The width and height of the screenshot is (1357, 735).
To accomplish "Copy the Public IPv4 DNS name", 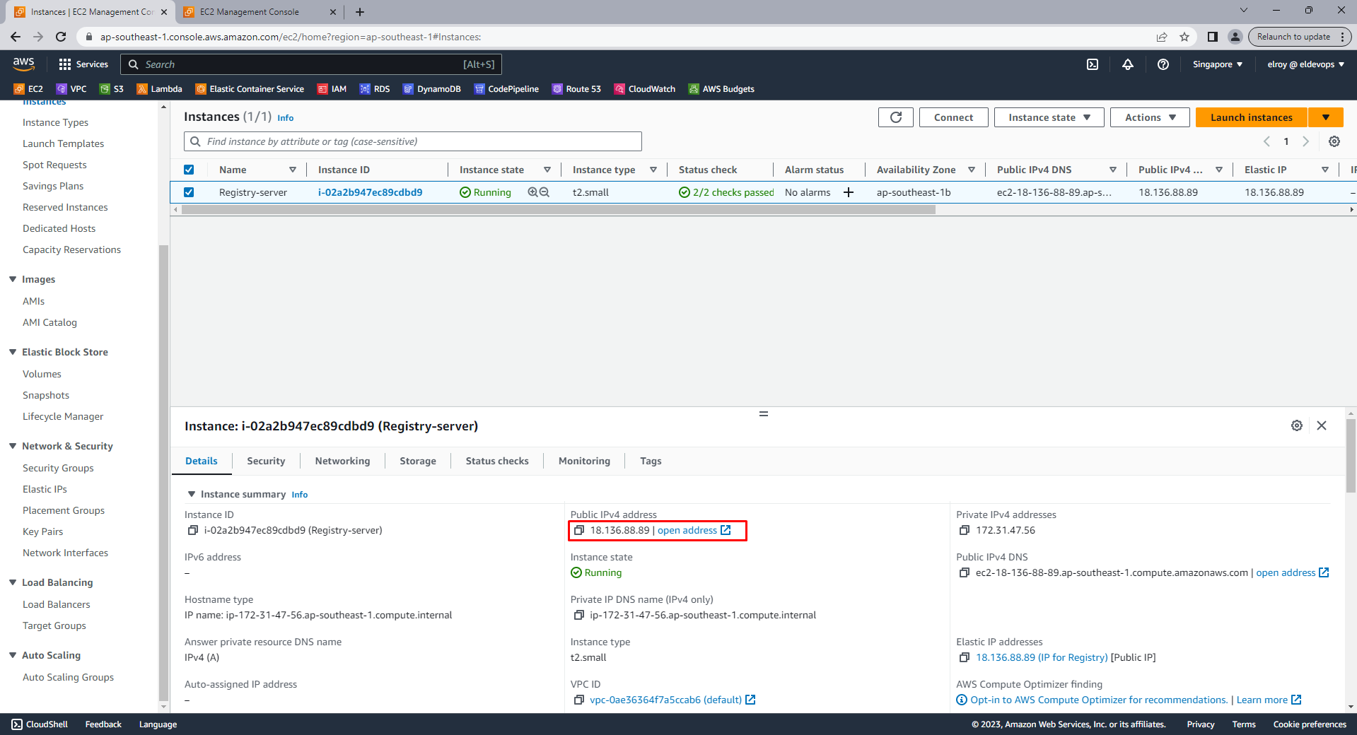I will click(x=964, y=572).
